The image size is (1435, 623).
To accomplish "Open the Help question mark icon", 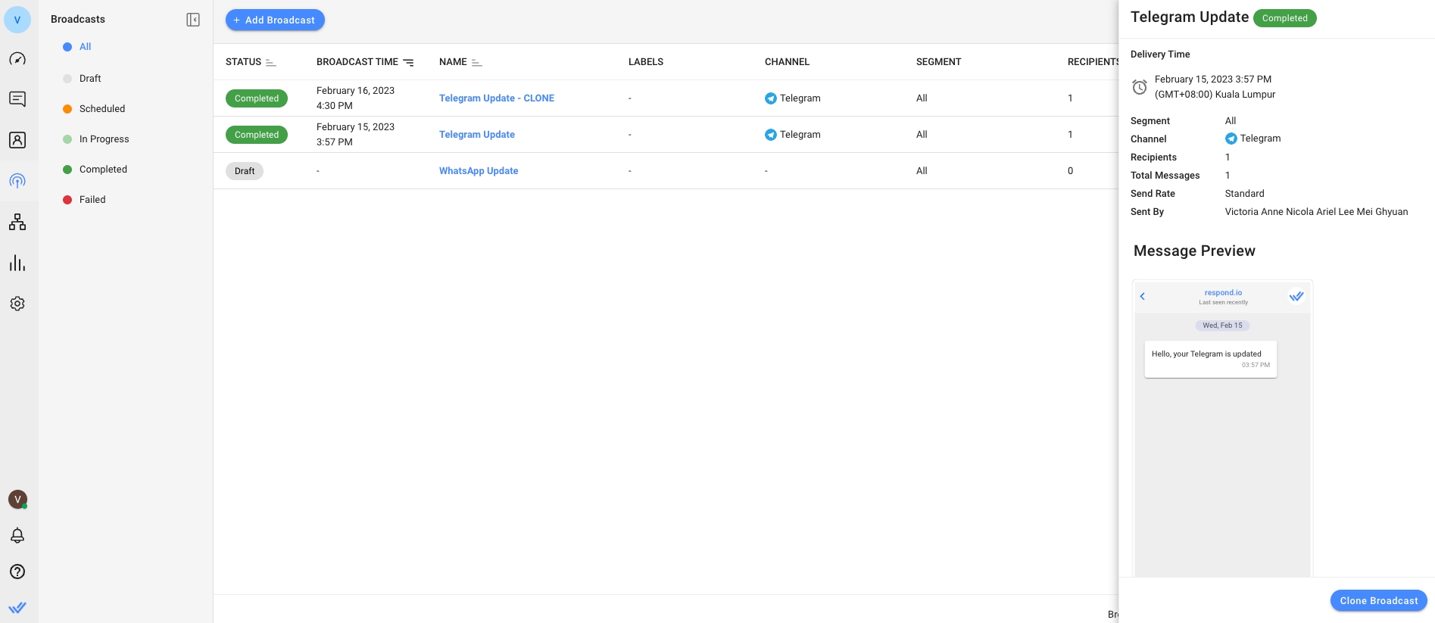I will 17,572.
